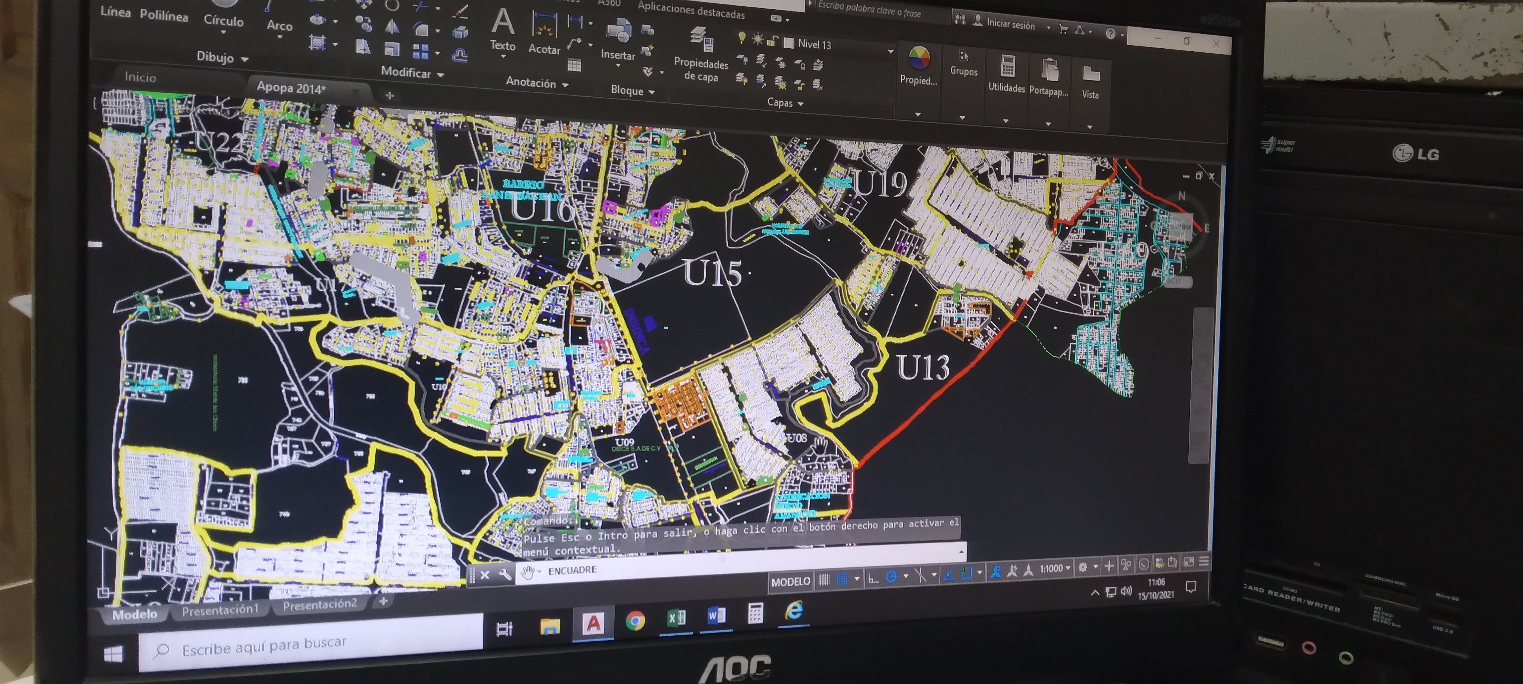
Task: Switch to the Apopa 2014 drawing tab
Action: (x=292, y=88)
